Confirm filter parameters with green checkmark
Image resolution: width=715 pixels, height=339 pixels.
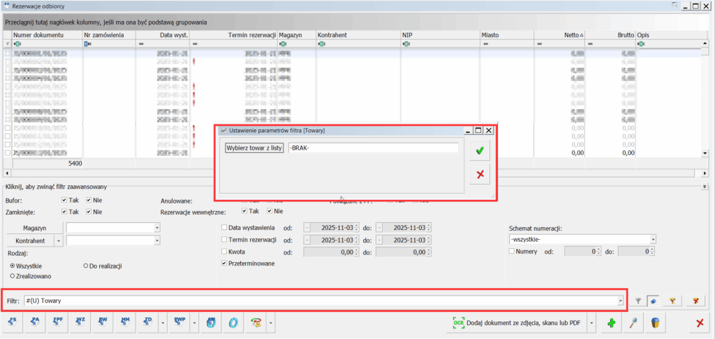tap(480, 151)
